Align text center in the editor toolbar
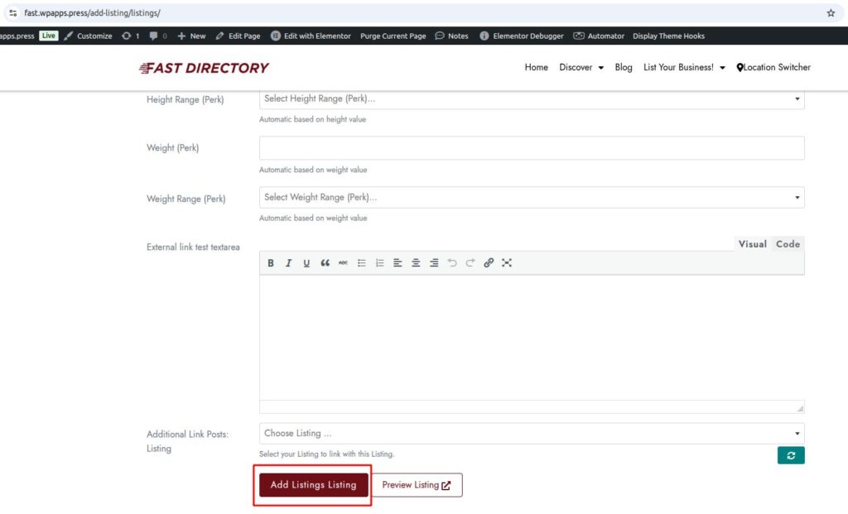848x514 pixels. (416, 263)
